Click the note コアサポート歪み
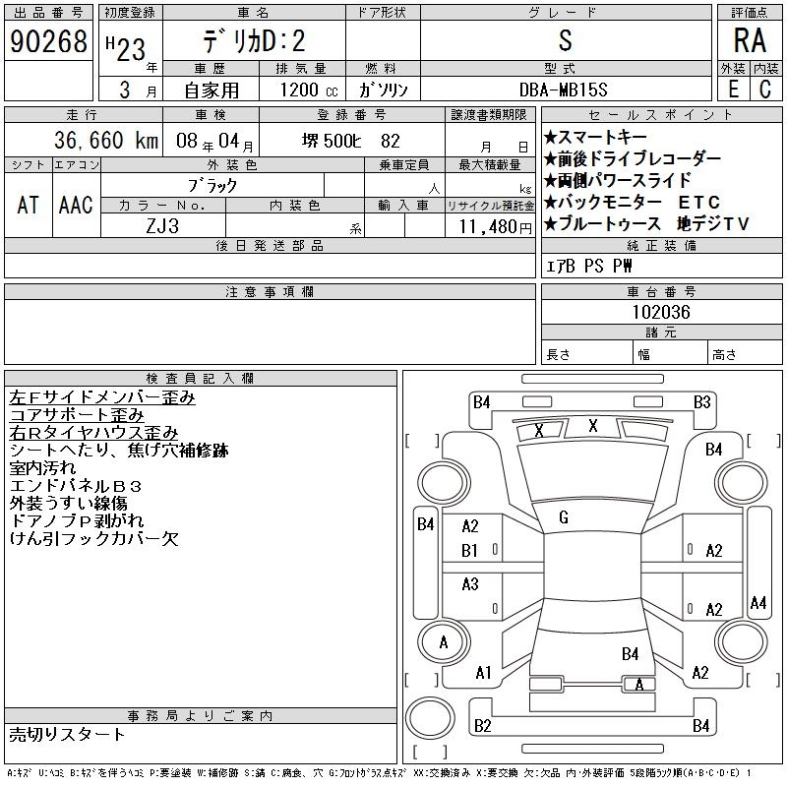 [x=77, y=415]
